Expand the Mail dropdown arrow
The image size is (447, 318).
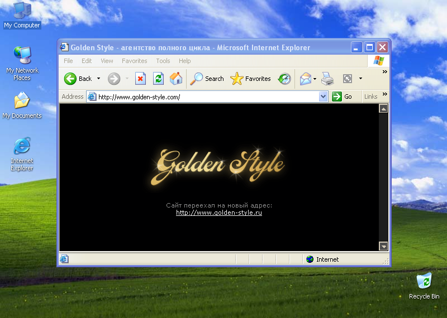(x=315, y=79)
